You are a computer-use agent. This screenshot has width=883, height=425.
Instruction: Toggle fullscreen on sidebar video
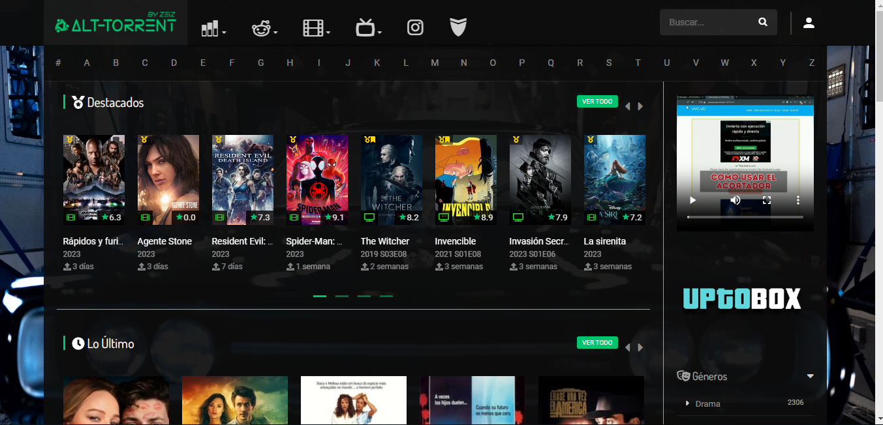pyautogui.click(x=767, y=200)
